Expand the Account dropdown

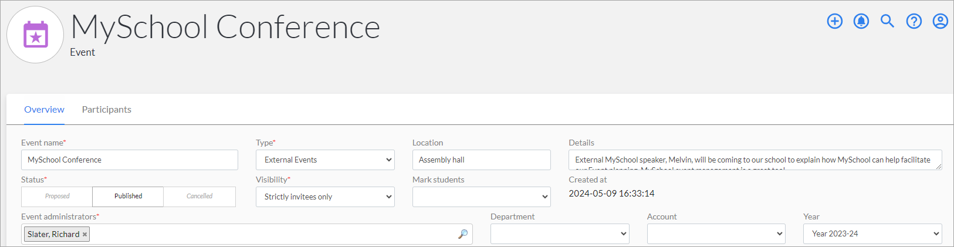click(716, 234)
